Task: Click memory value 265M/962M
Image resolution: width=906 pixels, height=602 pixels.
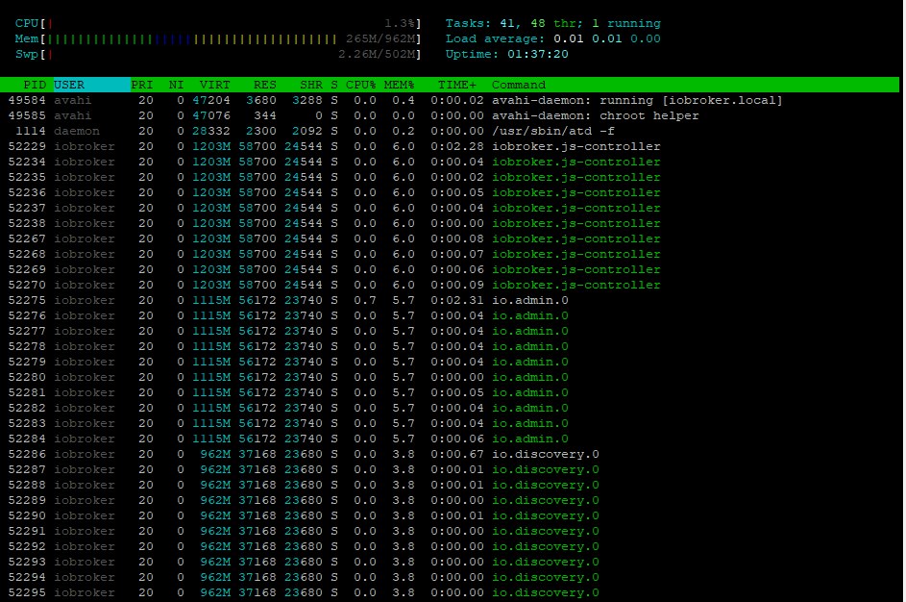Action: (381, 38)
